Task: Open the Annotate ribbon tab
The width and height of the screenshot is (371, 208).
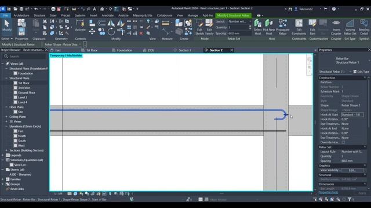Action: coord(108,16)
